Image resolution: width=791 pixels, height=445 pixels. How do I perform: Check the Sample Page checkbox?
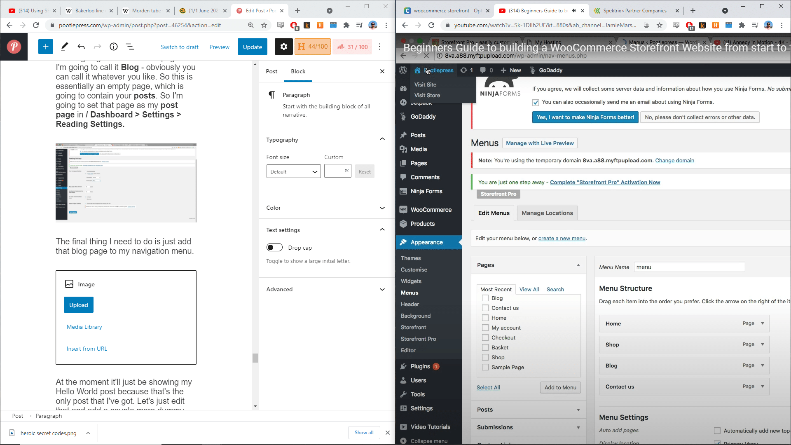(x=485, y=367)
